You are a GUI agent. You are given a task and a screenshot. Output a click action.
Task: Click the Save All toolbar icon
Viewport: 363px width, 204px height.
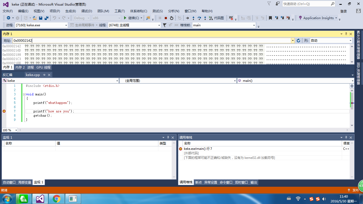pyautogui.click(x=46, y=18)
